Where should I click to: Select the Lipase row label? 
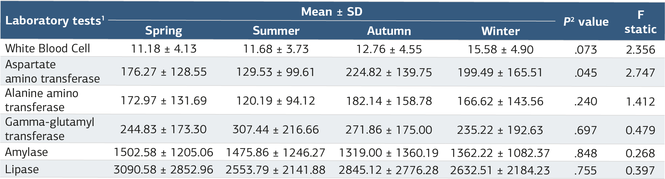[x=22, y=169]
